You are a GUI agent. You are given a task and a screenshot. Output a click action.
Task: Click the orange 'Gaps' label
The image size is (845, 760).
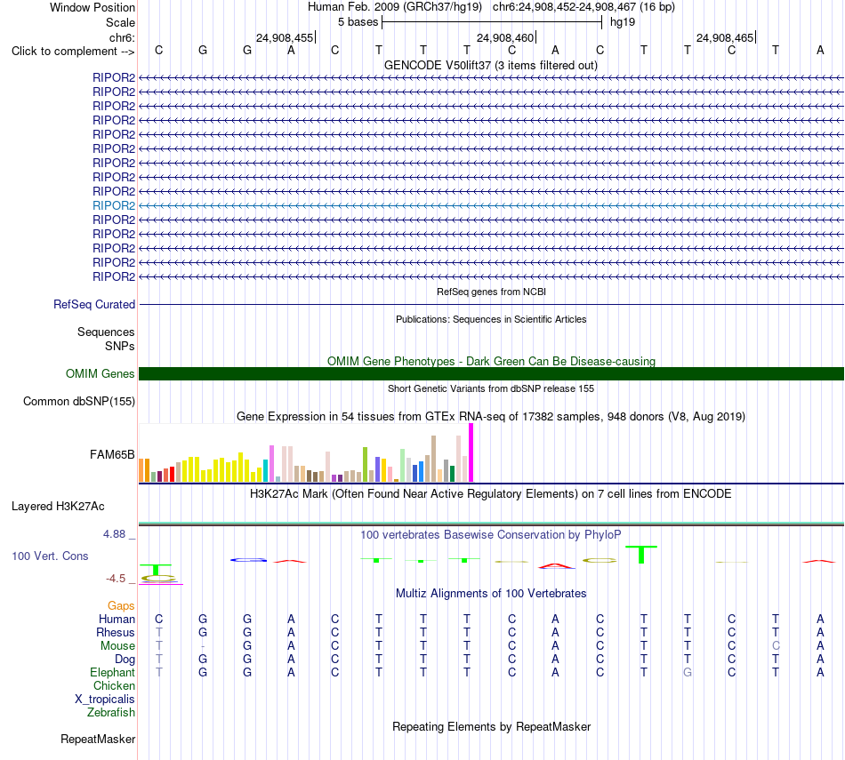tap(121, 606)
